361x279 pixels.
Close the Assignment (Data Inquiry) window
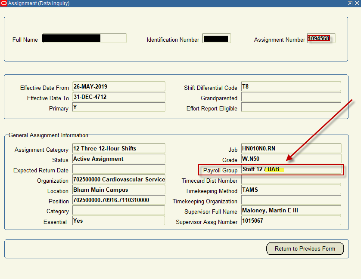pos(357,3)
